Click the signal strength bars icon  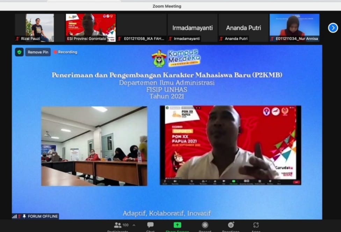coord(14,216)
